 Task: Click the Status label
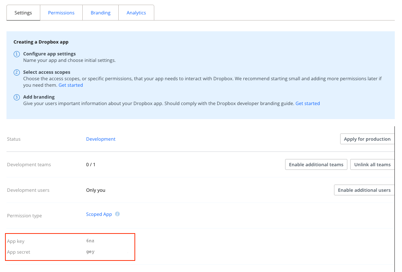click(14, 139)
